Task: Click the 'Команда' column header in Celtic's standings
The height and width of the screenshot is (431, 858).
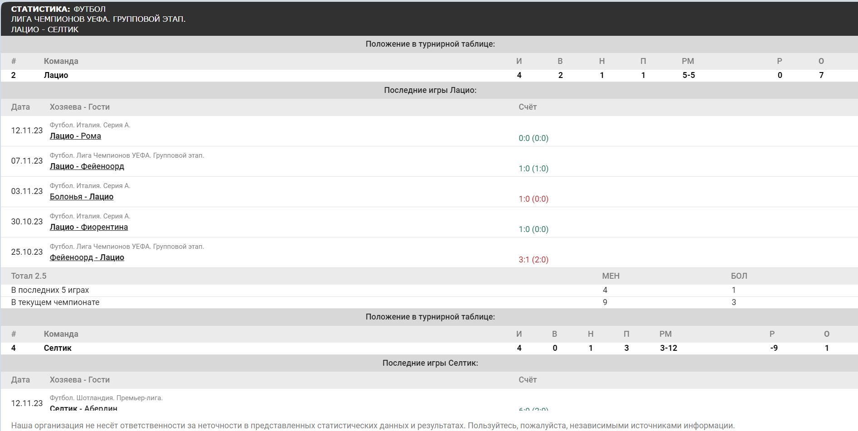Action: point(61,334)
